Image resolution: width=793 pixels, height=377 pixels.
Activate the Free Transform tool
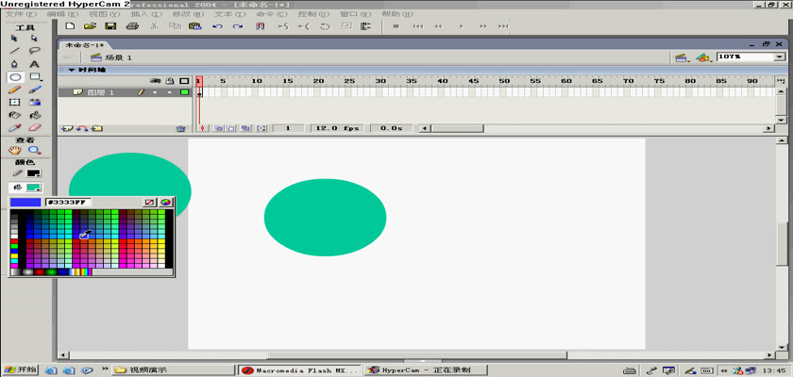(x=15, y=103)
